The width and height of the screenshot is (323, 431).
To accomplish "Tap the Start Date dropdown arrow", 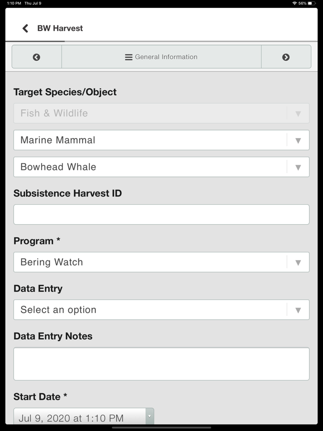I will (149, 416).
